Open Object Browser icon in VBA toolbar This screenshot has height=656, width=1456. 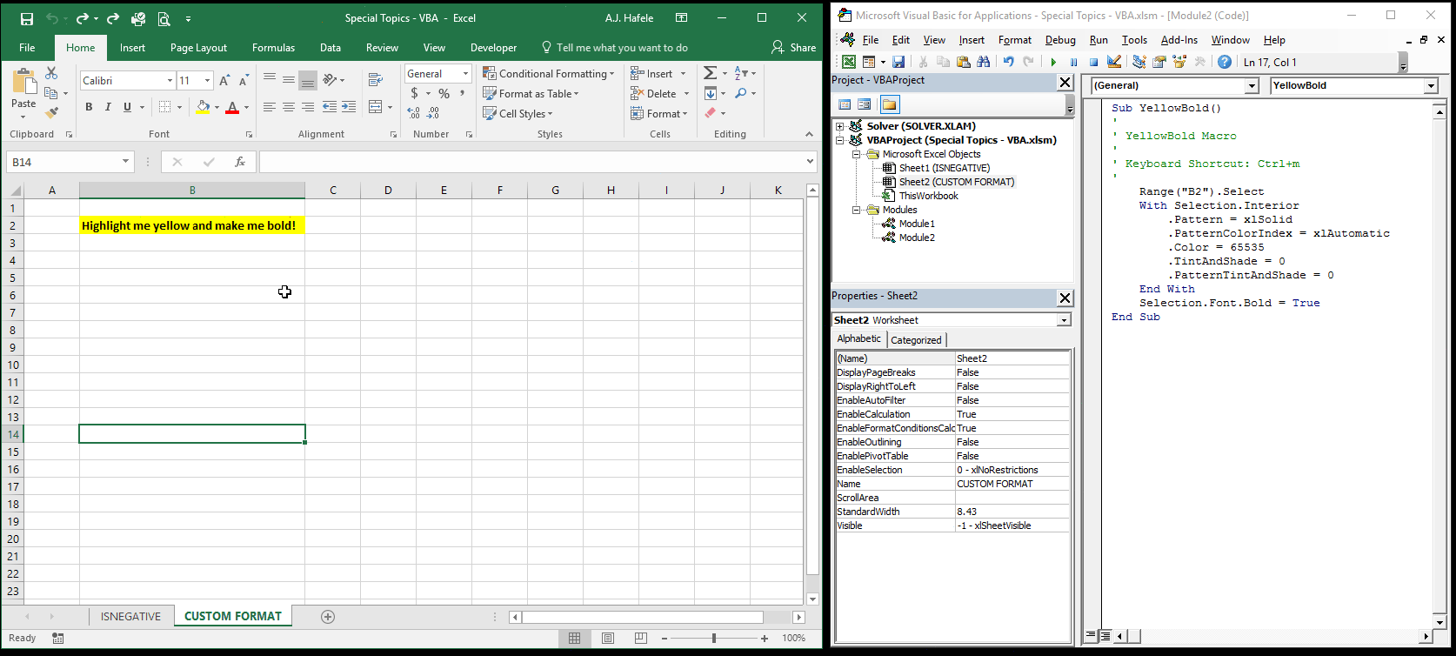1179,63
